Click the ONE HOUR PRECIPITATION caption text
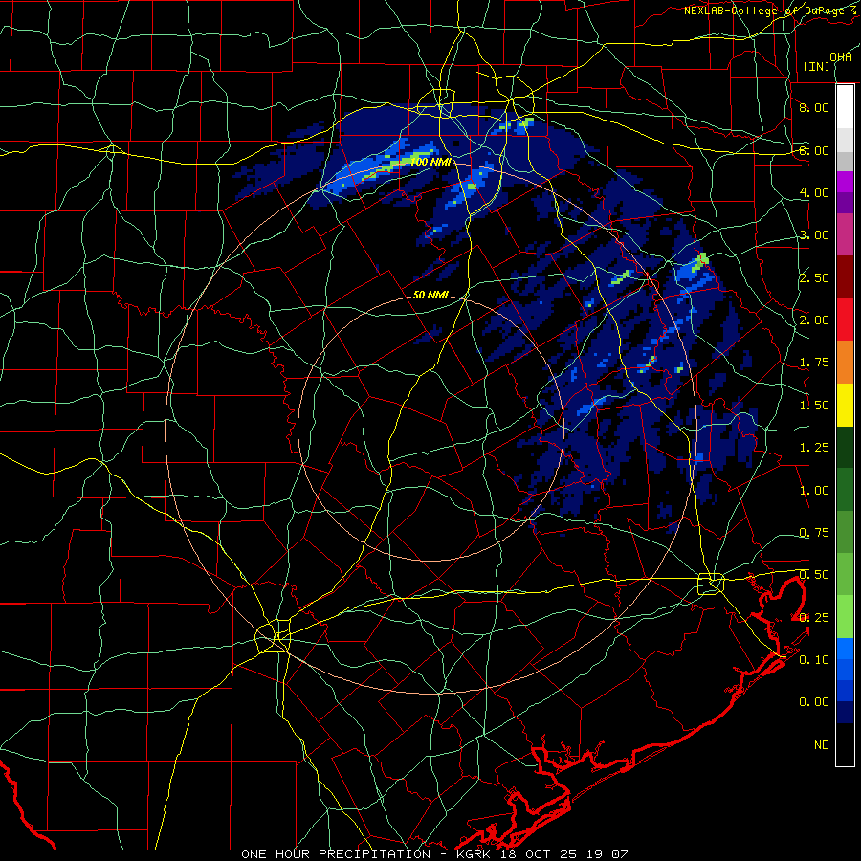The image size is (861, 861). 336,854
